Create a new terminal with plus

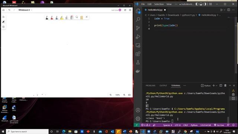[x=213, y=86]
